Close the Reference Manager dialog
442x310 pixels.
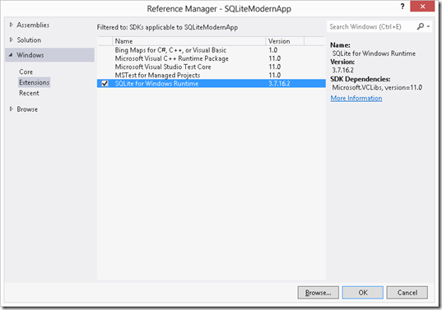[x=422, y=7]
